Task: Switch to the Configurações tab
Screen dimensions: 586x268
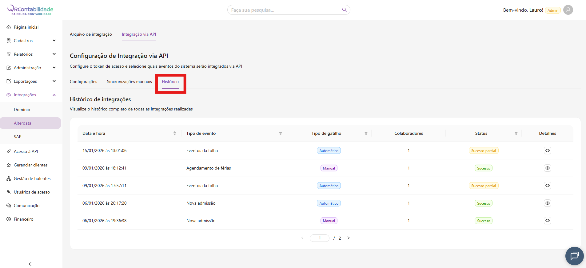Action: point(83,82)
